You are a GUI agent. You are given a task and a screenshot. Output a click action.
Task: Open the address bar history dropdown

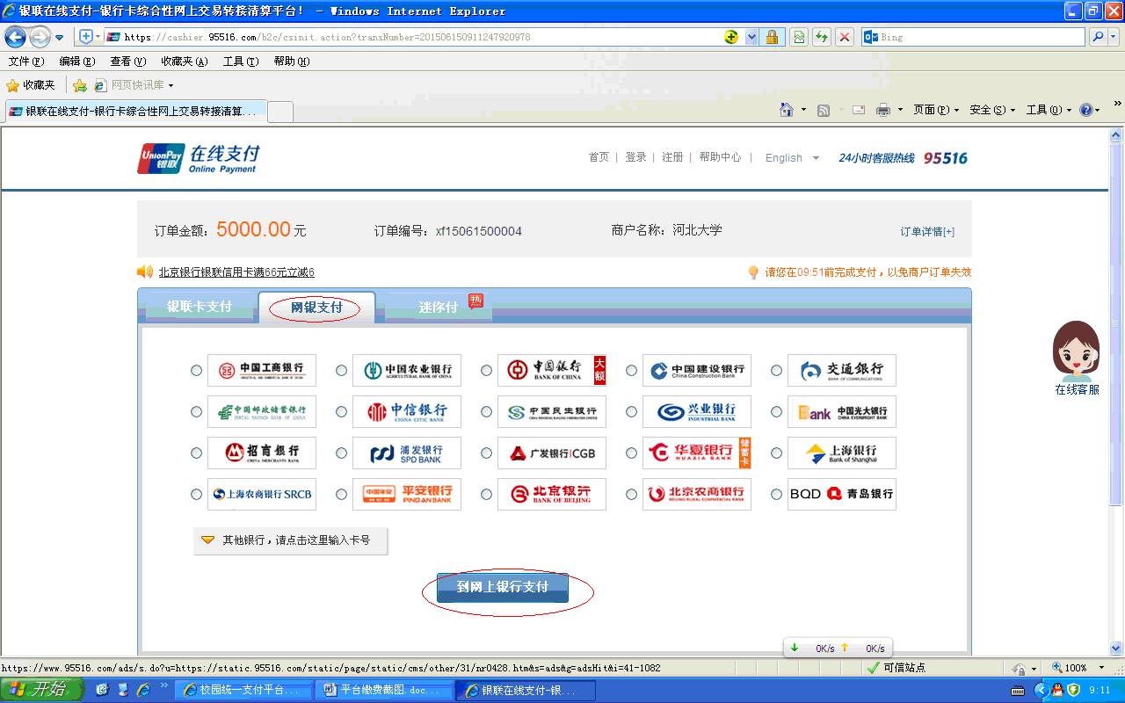pyautogui.click(x=751, y=37)
